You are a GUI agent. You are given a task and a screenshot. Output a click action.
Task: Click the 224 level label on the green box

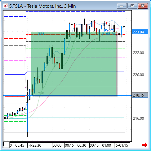(41, 34)
